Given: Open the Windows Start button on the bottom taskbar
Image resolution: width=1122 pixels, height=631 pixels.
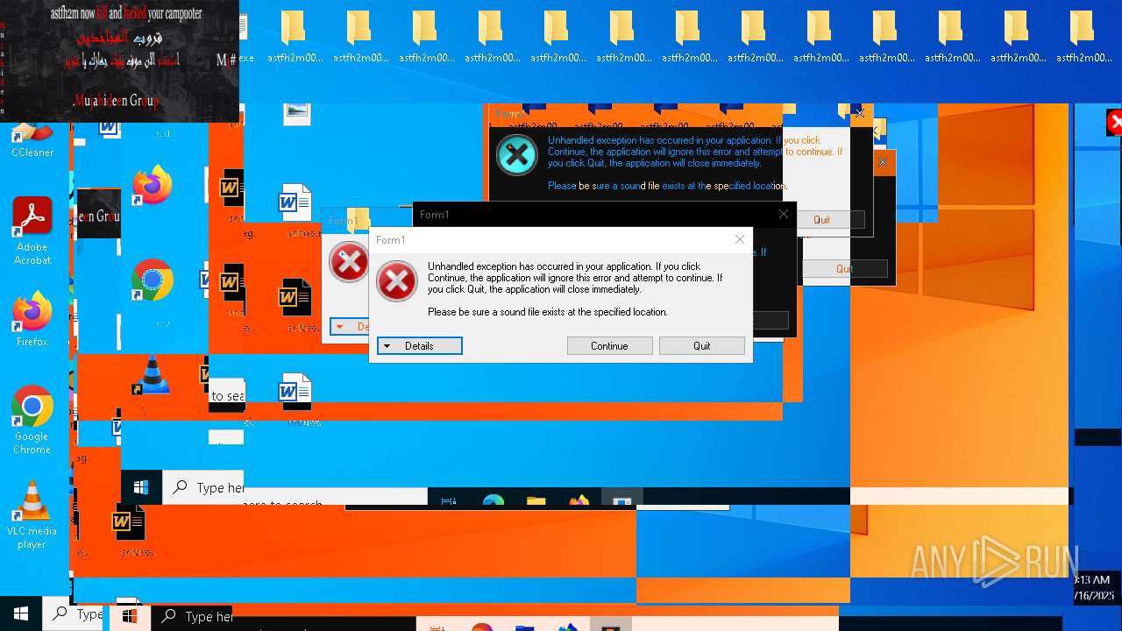Looking at the screenshot, I should 20,614.
